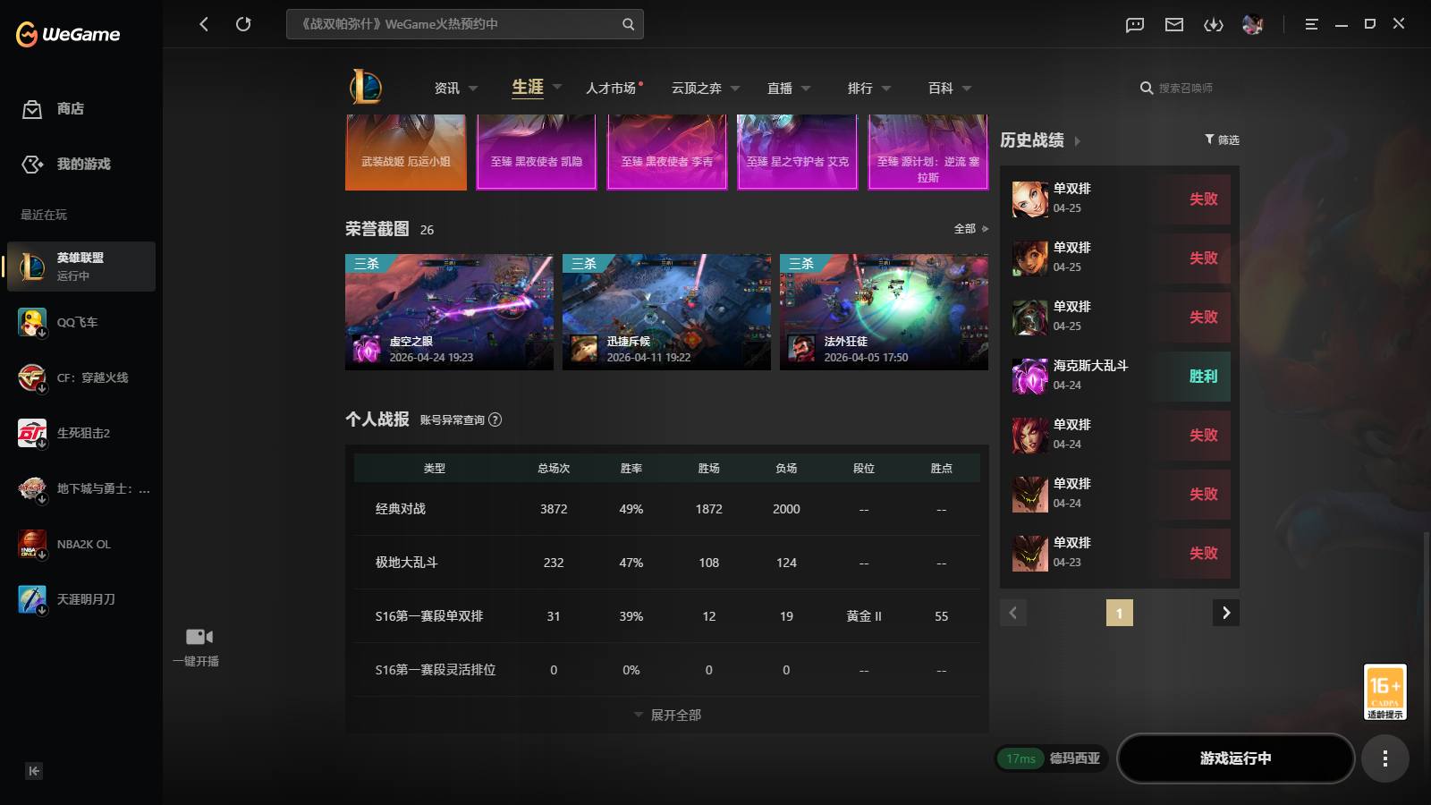The height and width of the screenshot is (805, 1431).
Task: Open the download manager icon
Action: tap(1214, 24)
